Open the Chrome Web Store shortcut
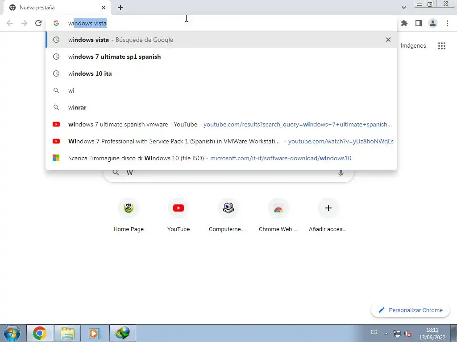 [278, 215]
